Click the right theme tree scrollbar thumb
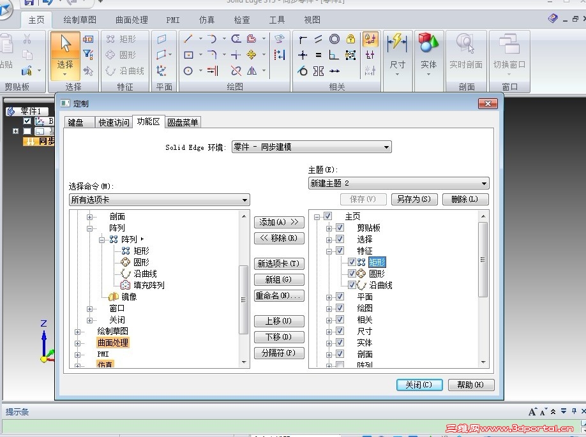 click(x=483, y=260)
